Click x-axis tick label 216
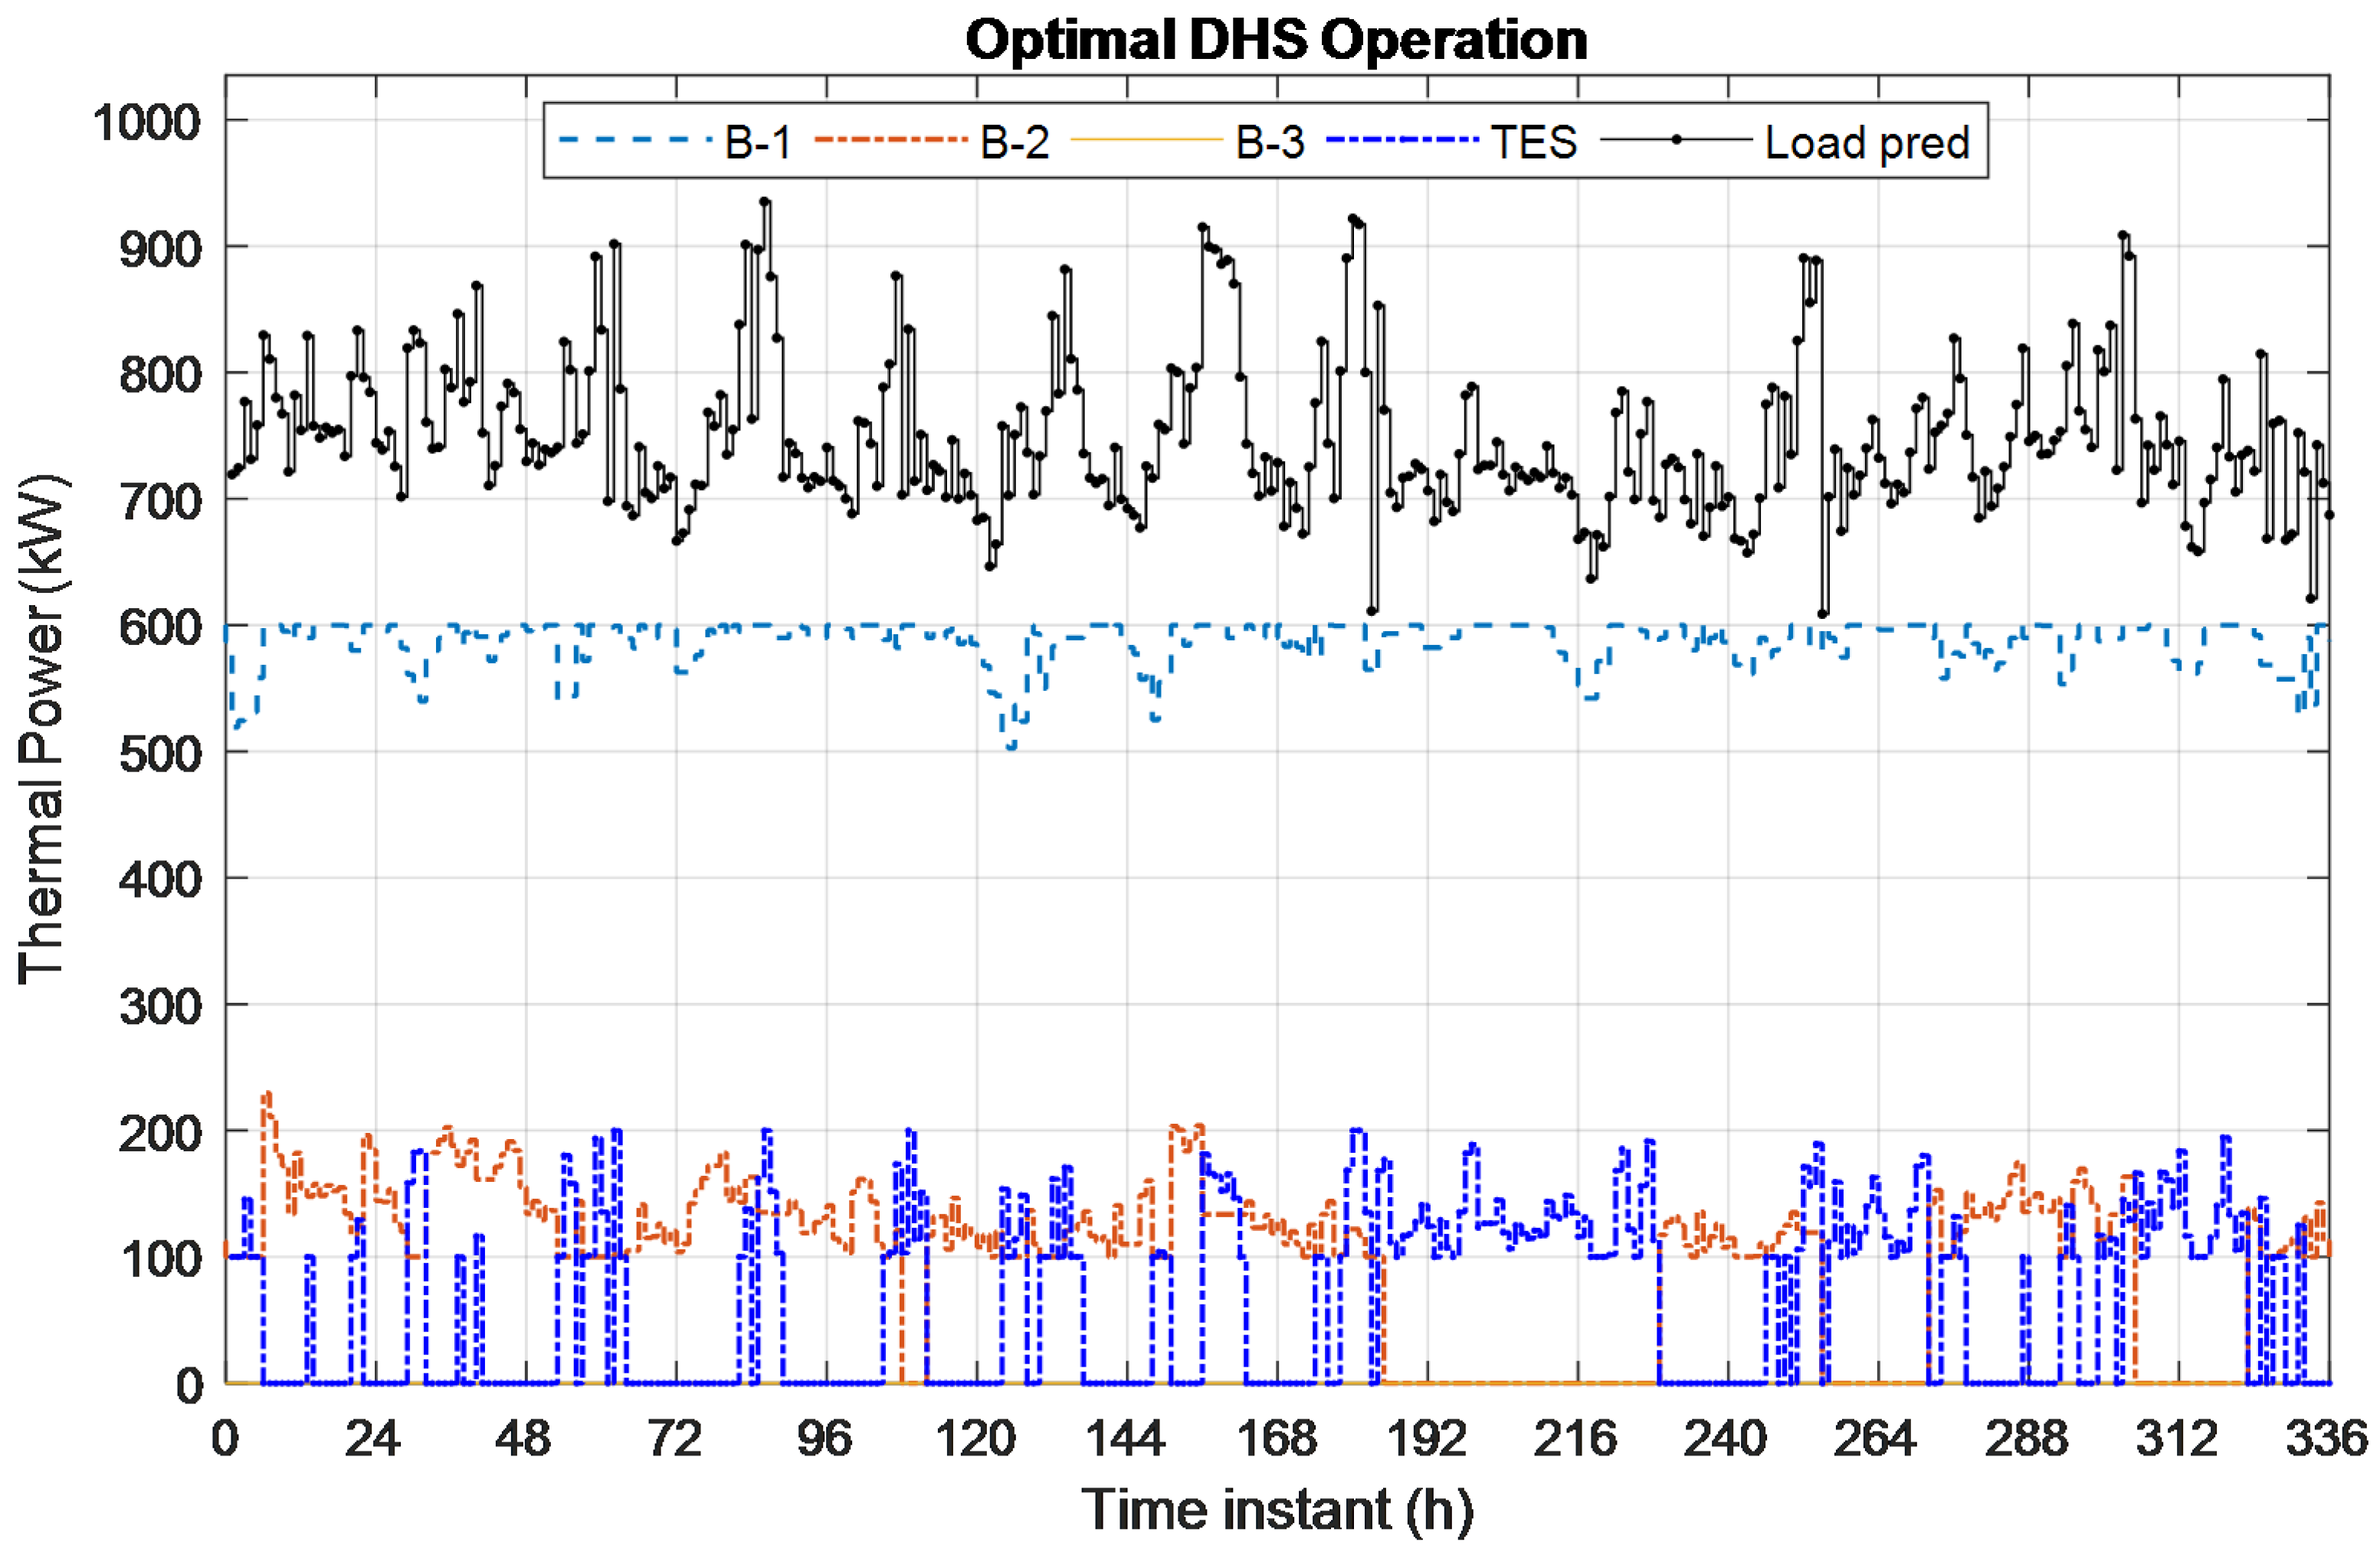The image size is (2380, 1555). (x=1576, y=1439)
